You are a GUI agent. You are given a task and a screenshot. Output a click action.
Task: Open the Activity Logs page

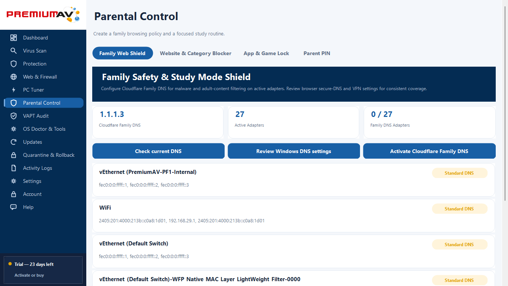(x=44, y=168)
